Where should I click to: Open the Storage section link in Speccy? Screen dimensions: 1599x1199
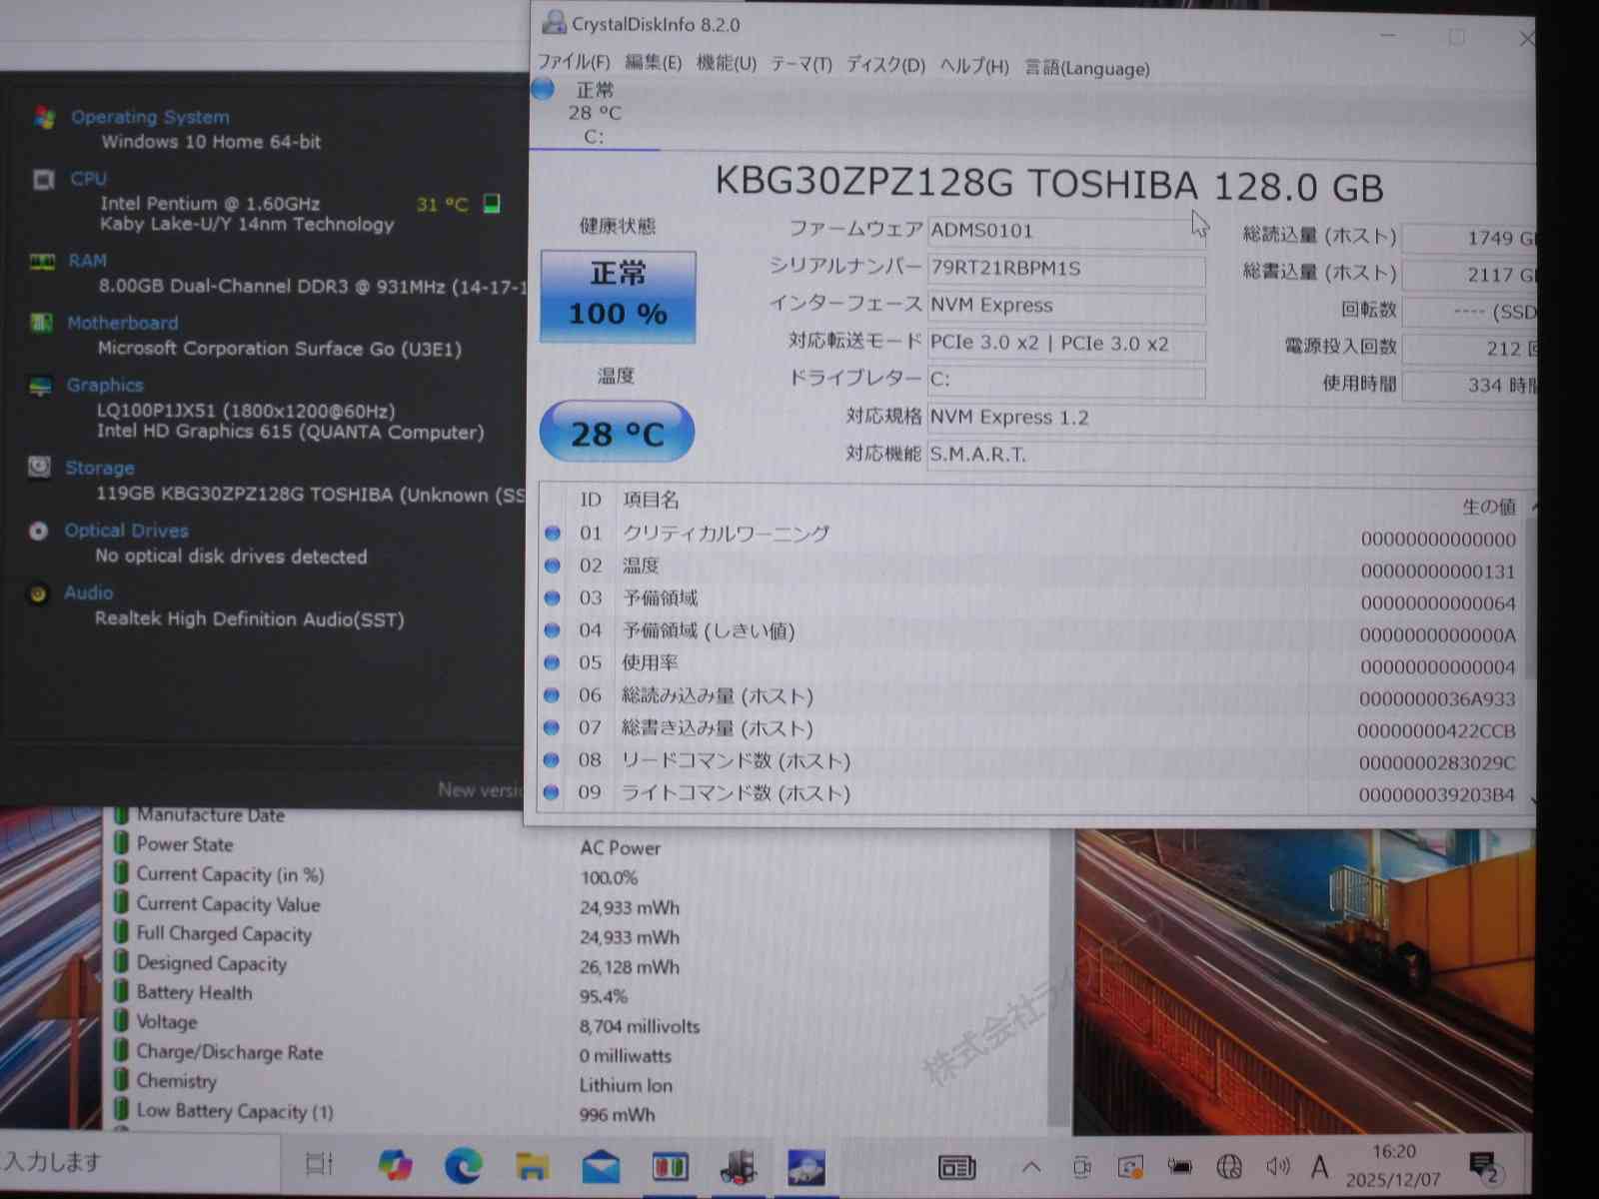pos(99,468)
